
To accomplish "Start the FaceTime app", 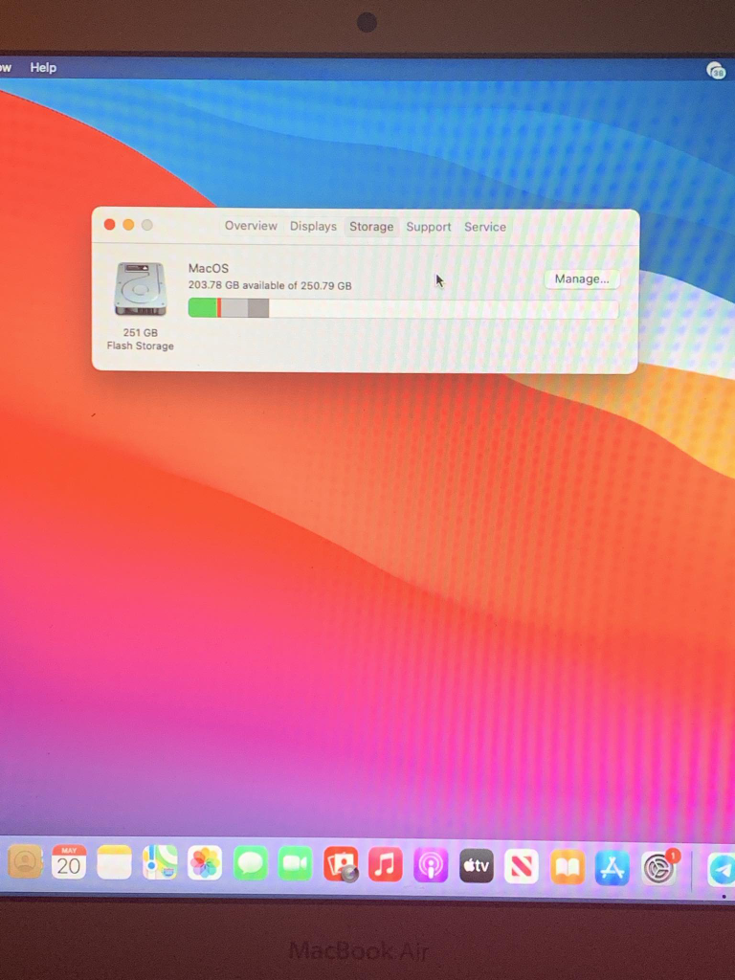I will (296, 864).
